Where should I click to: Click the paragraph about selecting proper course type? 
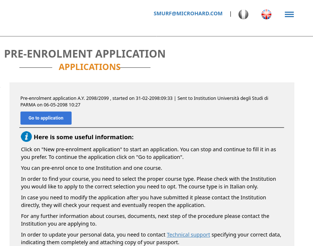[149, 183]
